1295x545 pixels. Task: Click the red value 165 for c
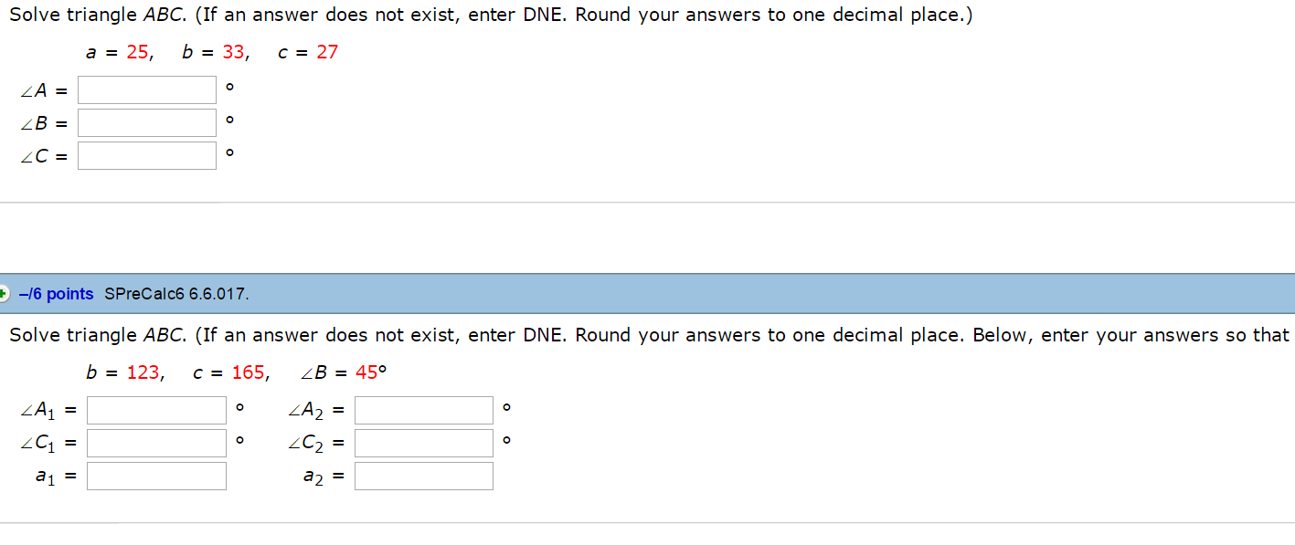(x=248, y=372)
